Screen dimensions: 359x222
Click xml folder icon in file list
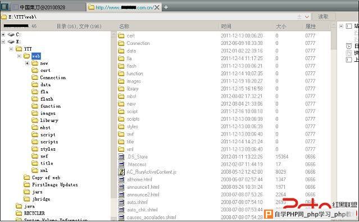pos(121,149)
